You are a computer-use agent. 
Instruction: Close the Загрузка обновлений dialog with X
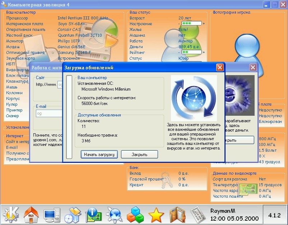(220, 68)
